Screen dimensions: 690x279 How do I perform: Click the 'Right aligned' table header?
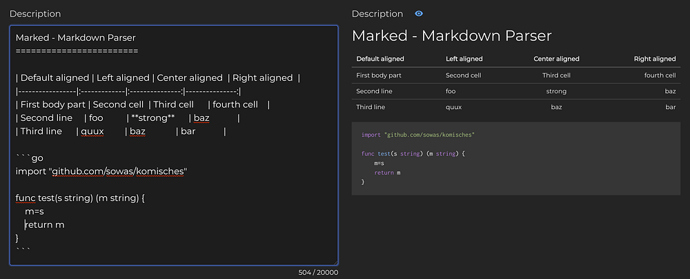pyautogui.click(x=655, y=59)
